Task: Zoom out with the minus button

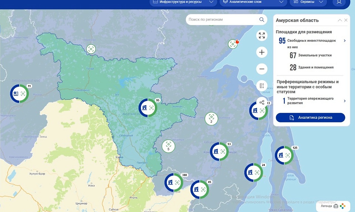Action: pos(262,69)
